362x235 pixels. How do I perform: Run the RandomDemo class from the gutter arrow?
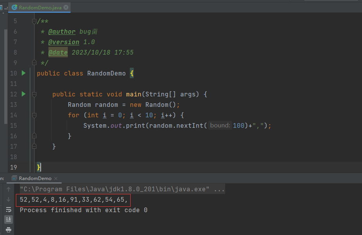tap(24, 73)
